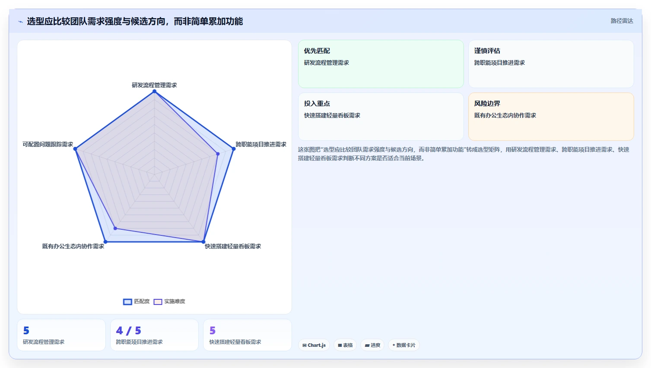Click the 路径雷达 label in the header
The image size is (651, 368).
[x=622, y=21]
